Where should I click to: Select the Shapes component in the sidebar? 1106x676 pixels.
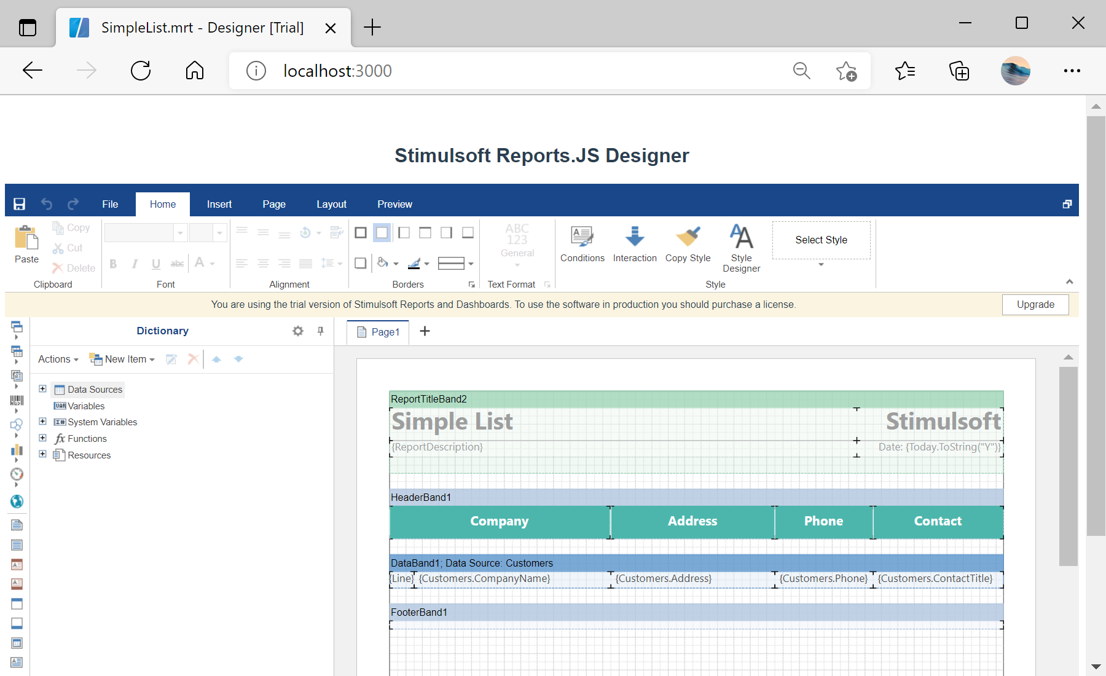pyautogui.click(x=17, y=425)
